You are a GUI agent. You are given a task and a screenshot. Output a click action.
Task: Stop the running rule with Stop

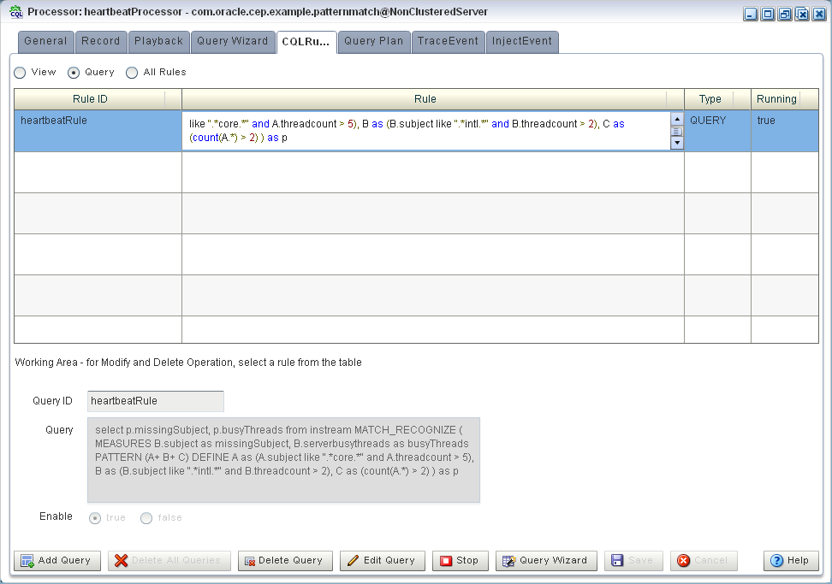[x=460, y=561]
